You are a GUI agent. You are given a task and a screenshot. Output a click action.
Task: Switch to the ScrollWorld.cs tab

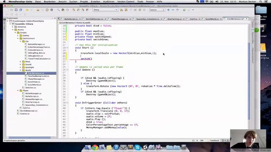(212, 19)
